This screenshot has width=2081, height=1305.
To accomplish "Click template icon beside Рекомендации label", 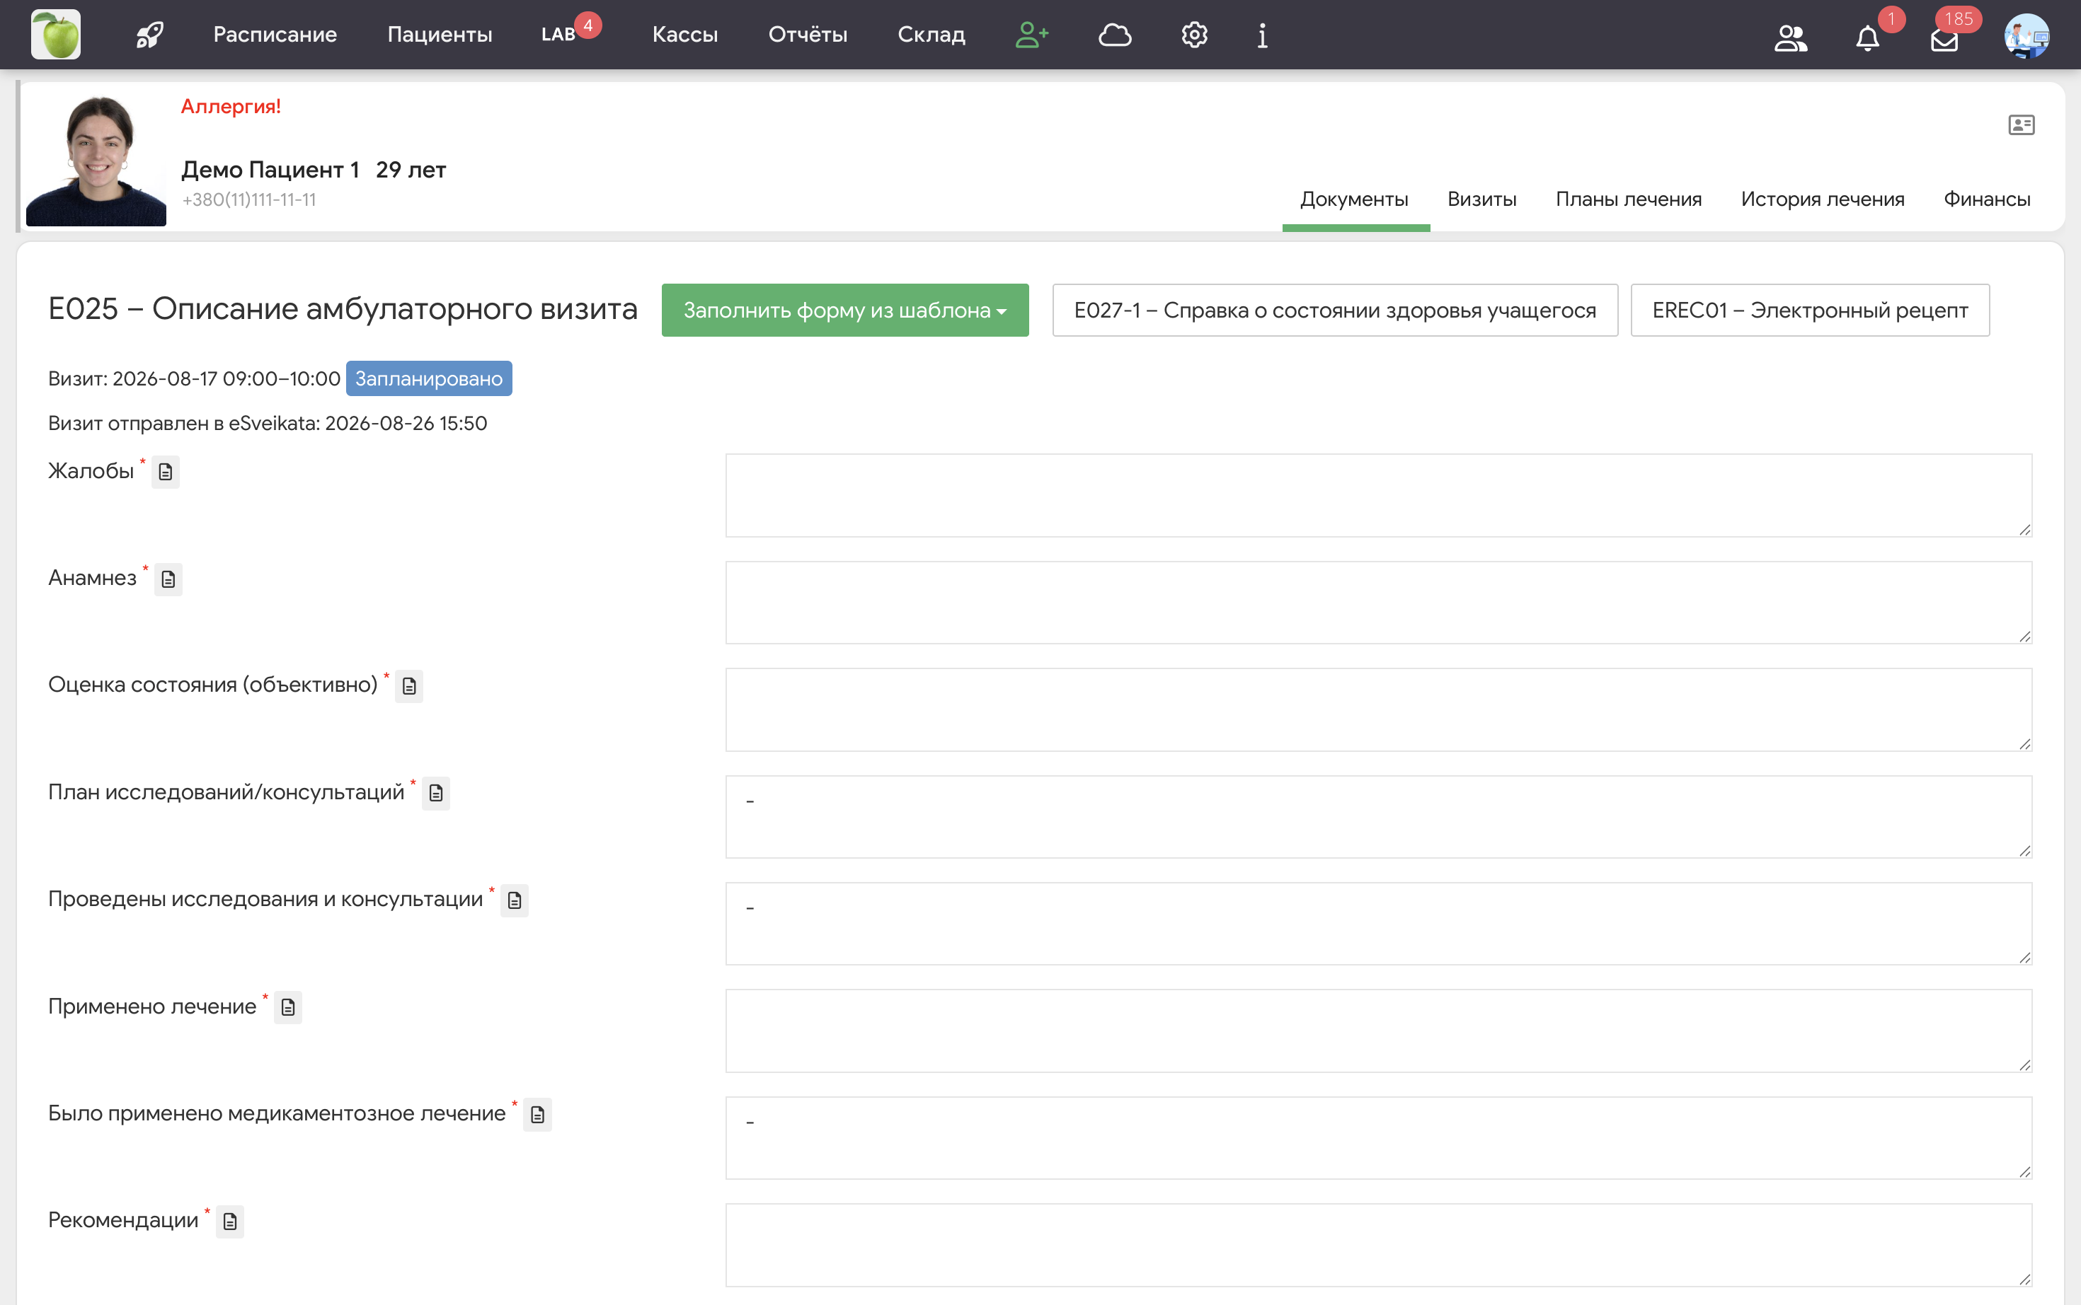I will [x=229, y=1222].
